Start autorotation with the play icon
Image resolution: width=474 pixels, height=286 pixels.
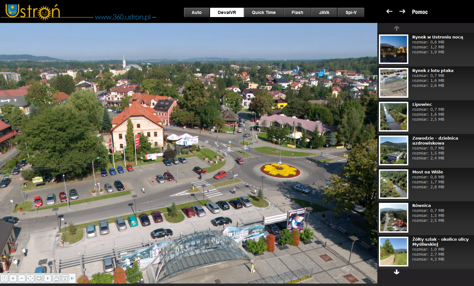[x=48, y=278]
